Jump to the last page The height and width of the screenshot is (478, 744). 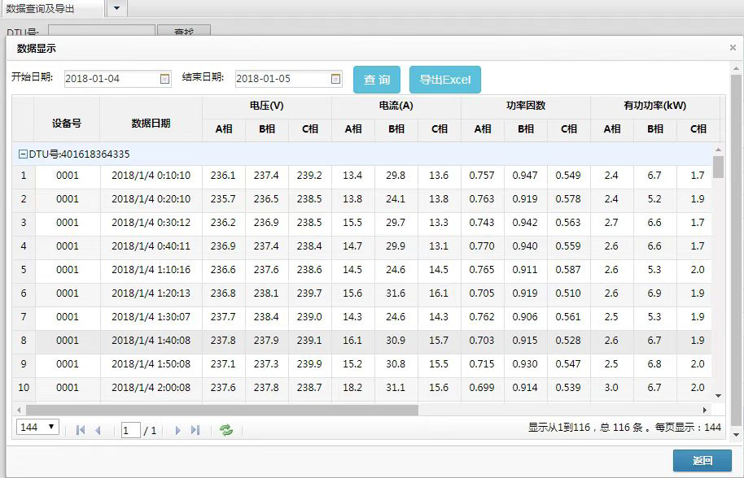coord(194,429)
